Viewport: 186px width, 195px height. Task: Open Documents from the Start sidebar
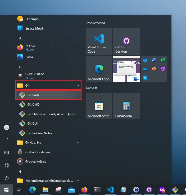pyautogui.click(x=7, y=140)
